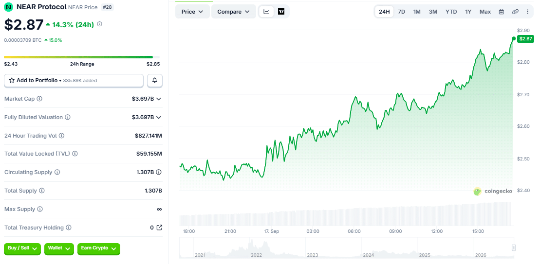Click the star icon in Add to Portfolio
The image size is (540, 264).
pyautogui.click(x=12, y=80)
